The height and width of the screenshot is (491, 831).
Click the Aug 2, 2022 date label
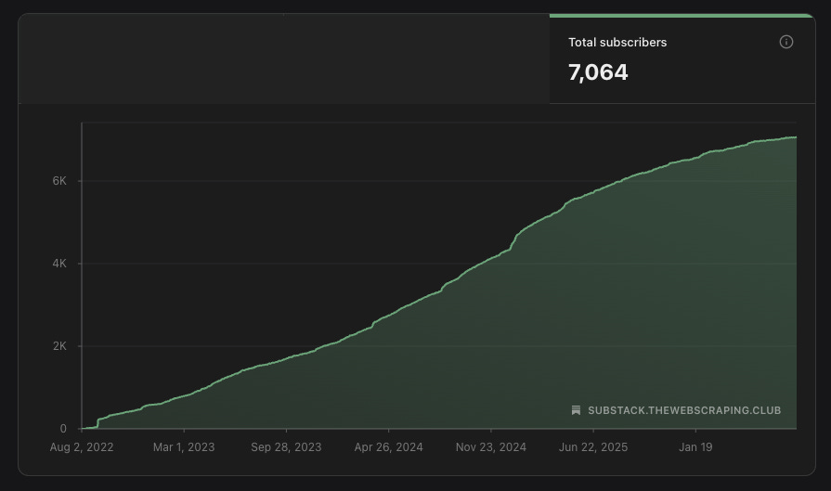[x=82, y=447]
